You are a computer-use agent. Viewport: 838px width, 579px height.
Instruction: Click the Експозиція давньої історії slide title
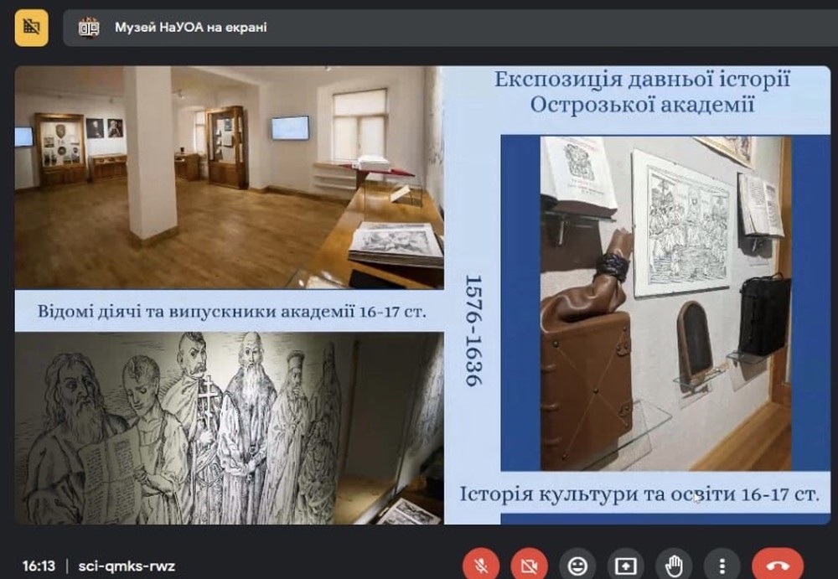tap(642, 80)
